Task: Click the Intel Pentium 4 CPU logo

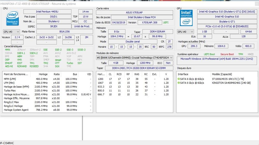Action: (x=12, y=18)
